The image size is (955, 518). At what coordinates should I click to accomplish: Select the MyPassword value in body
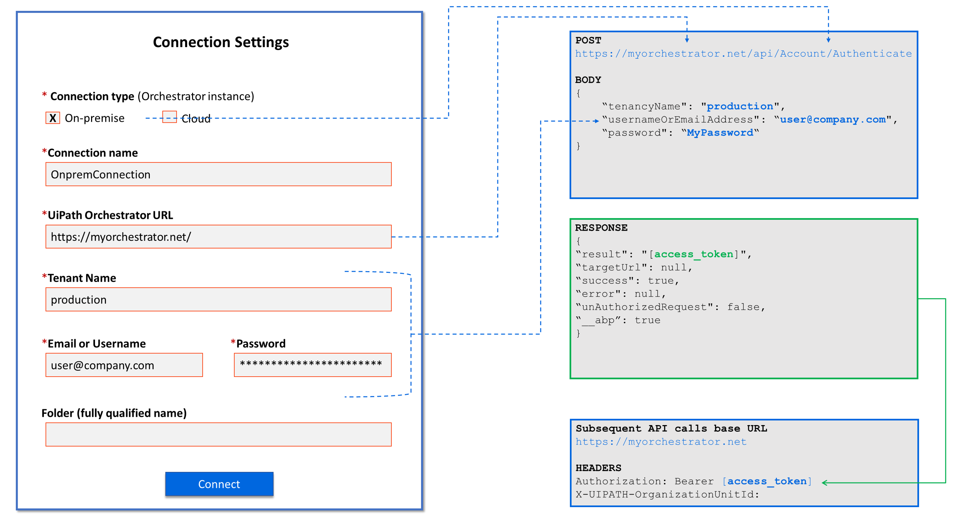pos(720,133)
